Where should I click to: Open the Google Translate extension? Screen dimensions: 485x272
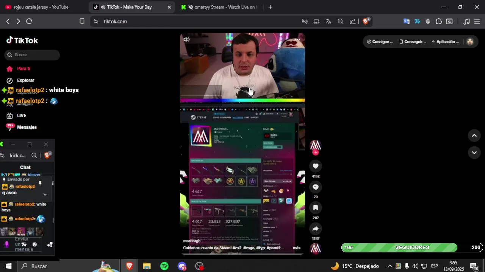pos(406,22)
